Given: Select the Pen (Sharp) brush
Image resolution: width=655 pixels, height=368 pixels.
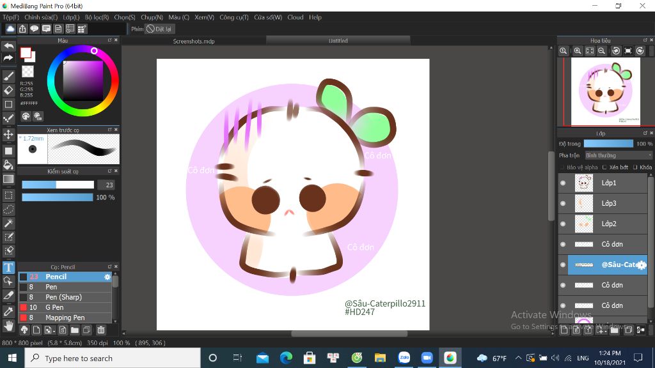Looking at the screenshot, I should click(x=65, y=297).
